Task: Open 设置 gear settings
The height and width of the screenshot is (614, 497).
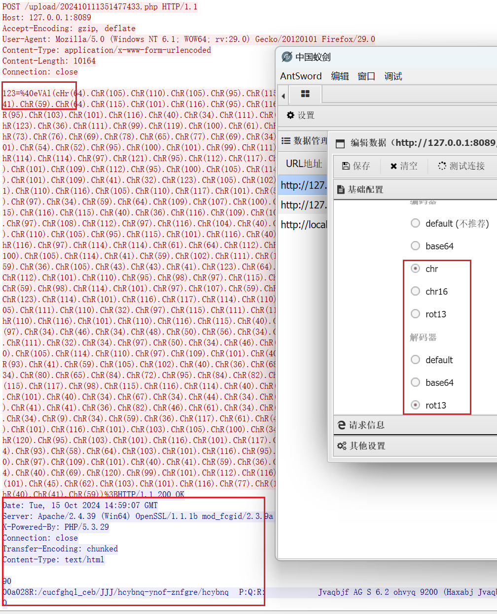Action: [x=300, y=115]
